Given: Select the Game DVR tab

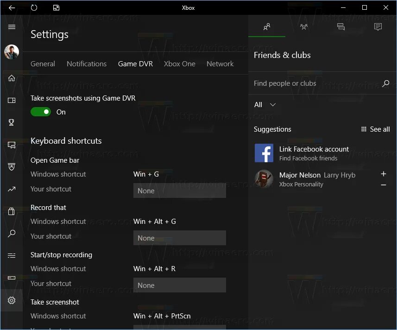Looking at the screenshot, I should (x=135, y=64).
